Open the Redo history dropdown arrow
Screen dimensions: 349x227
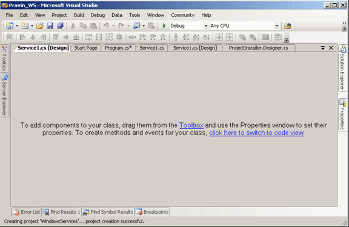(128, 26)
